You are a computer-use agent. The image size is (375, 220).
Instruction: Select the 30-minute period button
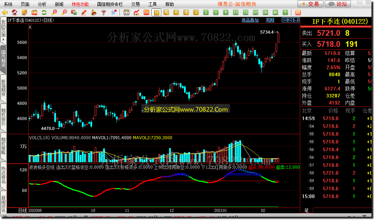pos(246,12)
